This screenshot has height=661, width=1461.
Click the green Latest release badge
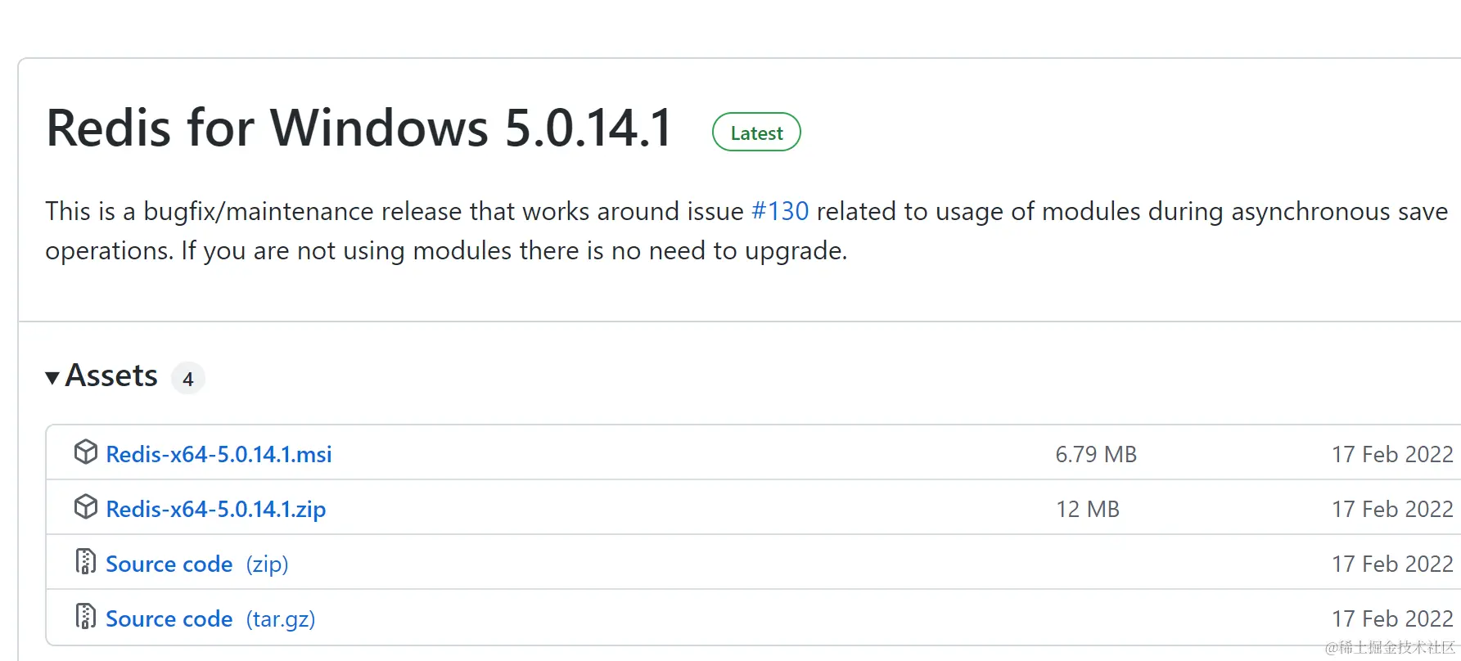pyautogui.click(x=756, y=133)
